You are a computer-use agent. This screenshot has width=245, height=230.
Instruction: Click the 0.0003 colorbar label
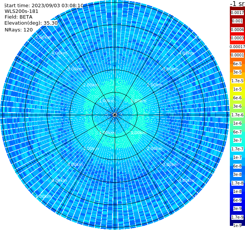tap(237, 38)
